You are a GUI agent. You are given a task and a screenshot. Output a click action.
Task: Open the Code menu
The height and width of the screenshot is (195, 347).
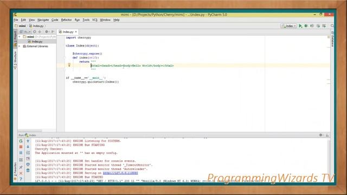(x=55, y=20)
